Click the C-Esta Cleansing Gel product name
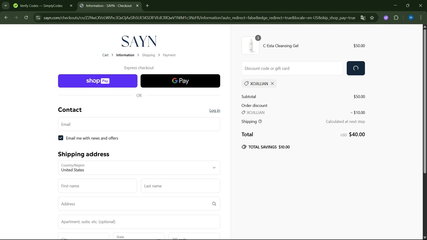Viewport: 427px width, 240px height. click(x=281, y=46)
